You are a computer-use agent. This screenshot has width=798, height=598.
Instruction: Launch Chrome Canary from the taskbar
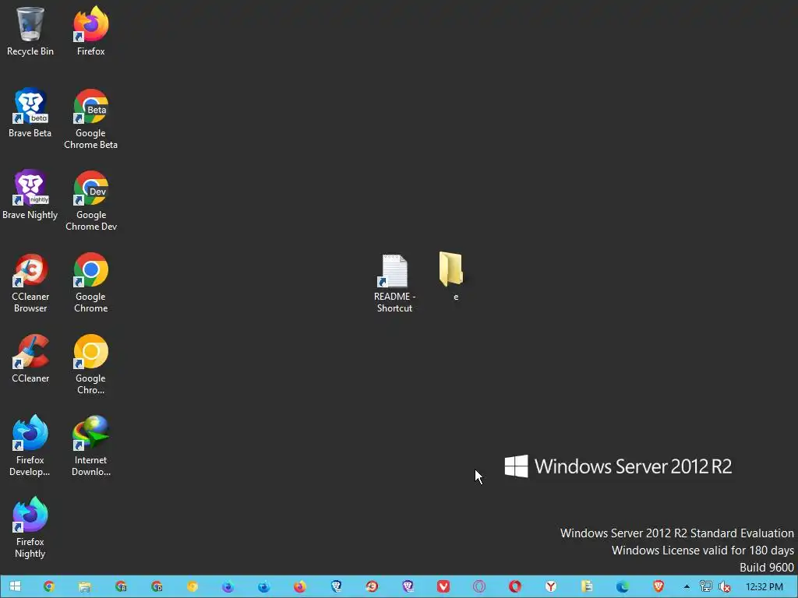192,586
